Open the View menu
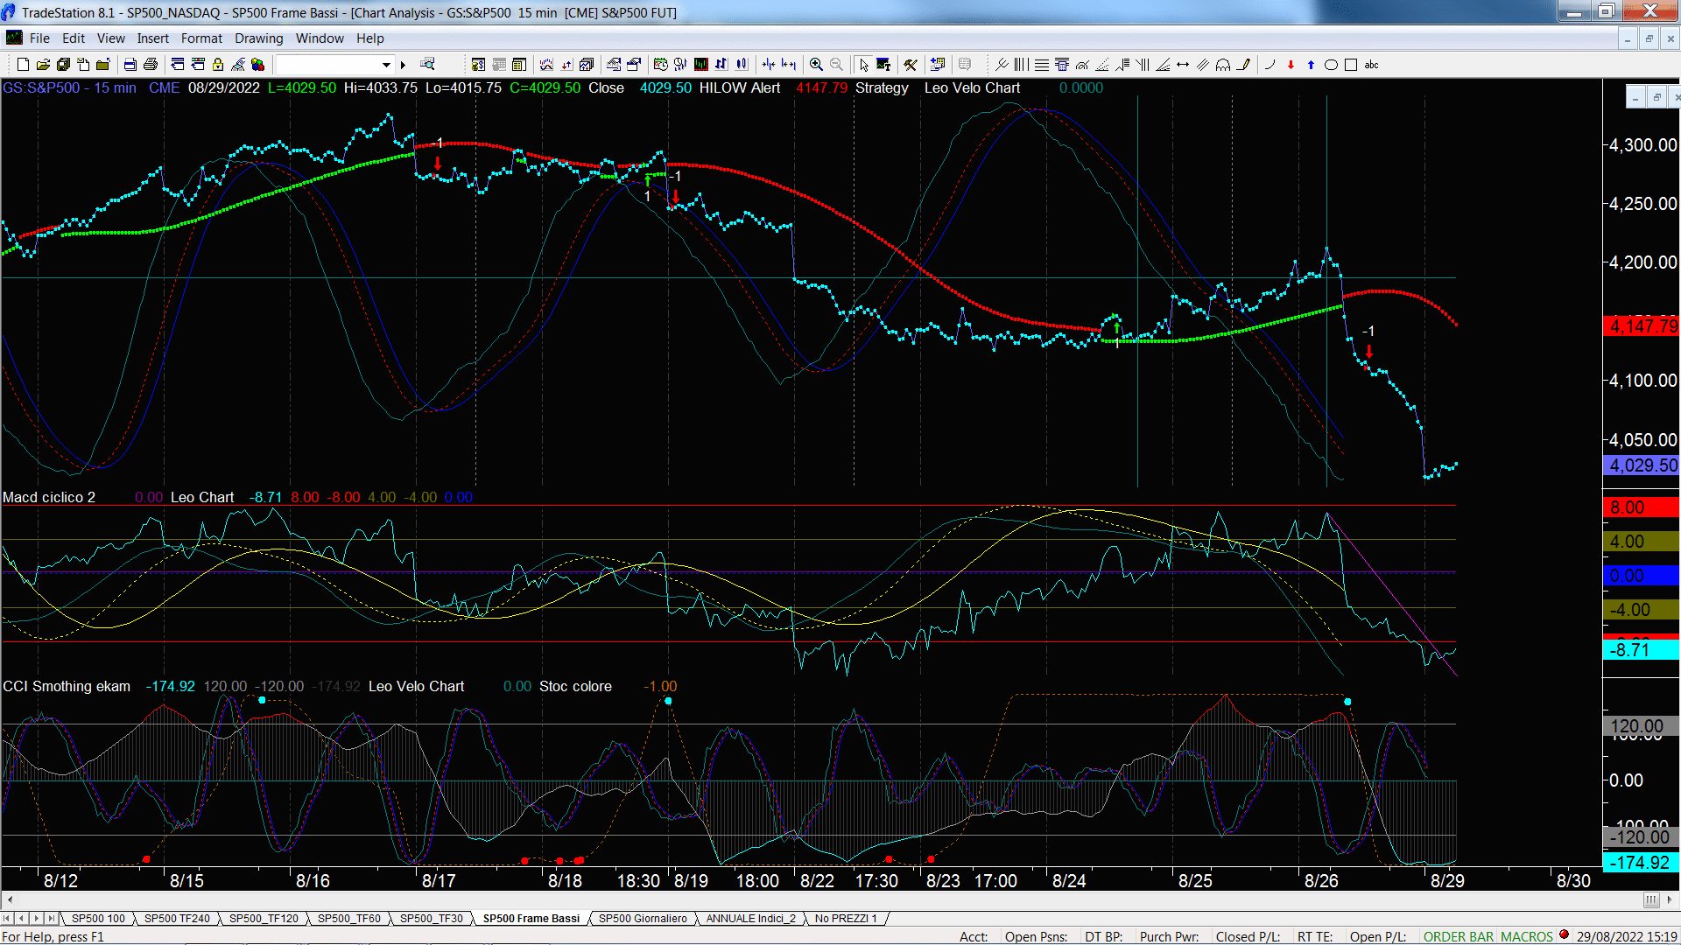 [111, 38]
